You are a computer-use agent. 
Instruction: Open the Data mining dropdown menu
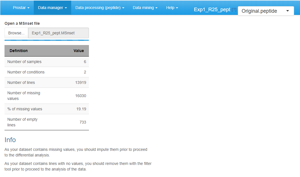145,8
